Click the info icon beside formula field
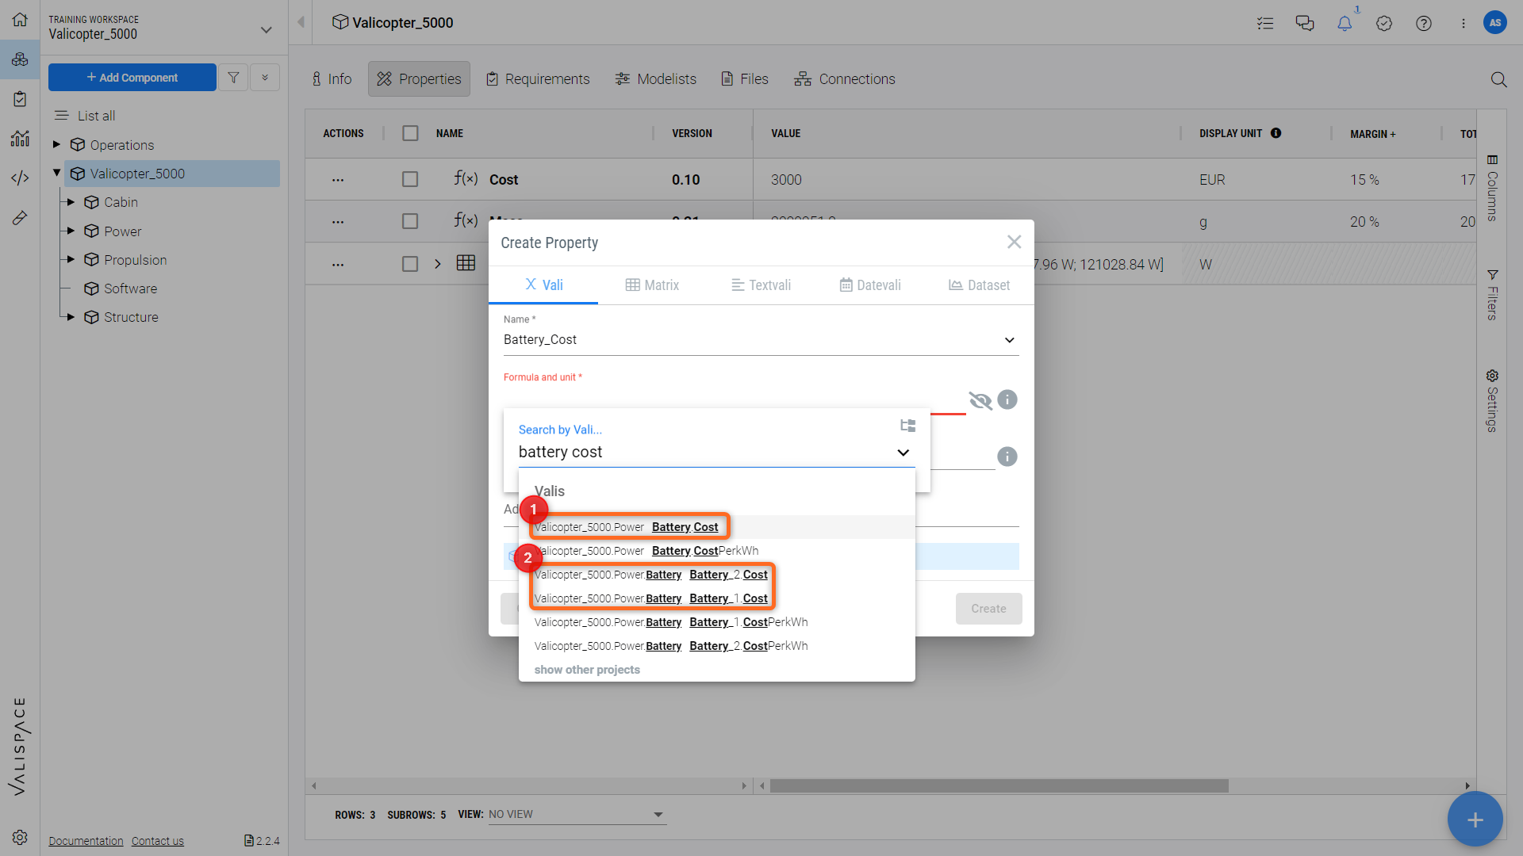 [x=1007, y=399]
